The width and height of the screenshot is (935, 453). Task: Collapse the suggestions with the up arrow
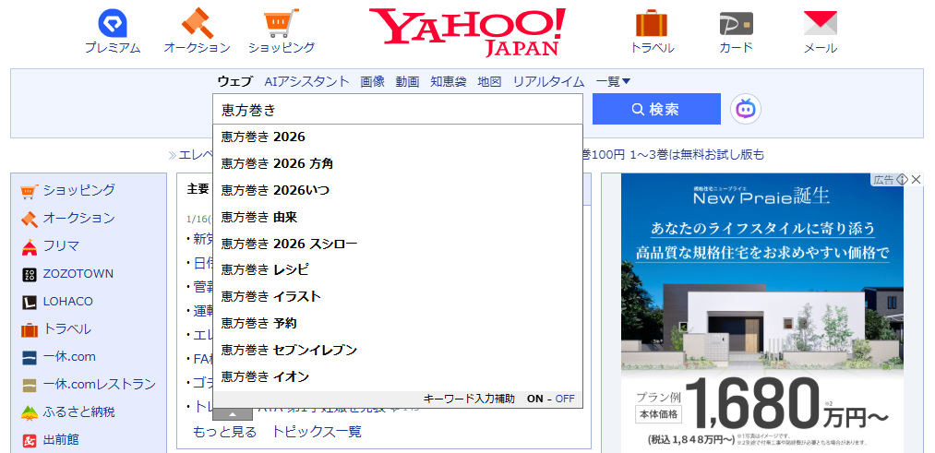pyautogui.click(x=233, y=413)
